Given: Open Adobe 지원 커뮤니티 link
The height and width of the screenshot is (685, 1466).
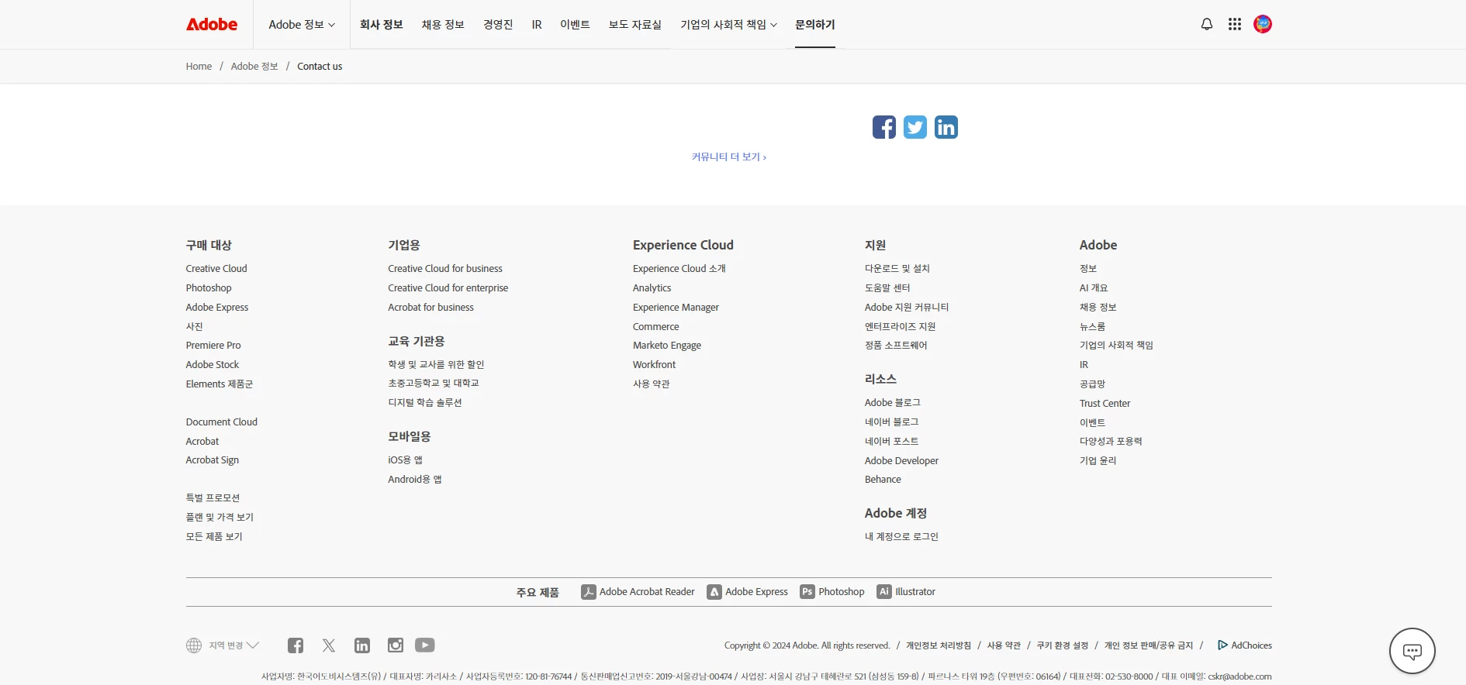Looking at the screenshot, I should click(907, 308).
